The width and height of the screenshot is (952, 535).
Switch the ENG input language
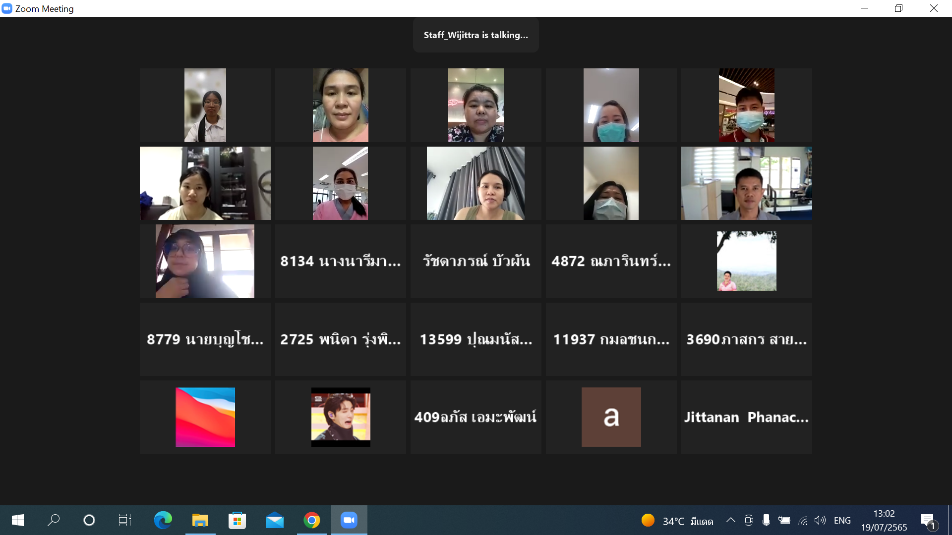[x=842, y=520]
